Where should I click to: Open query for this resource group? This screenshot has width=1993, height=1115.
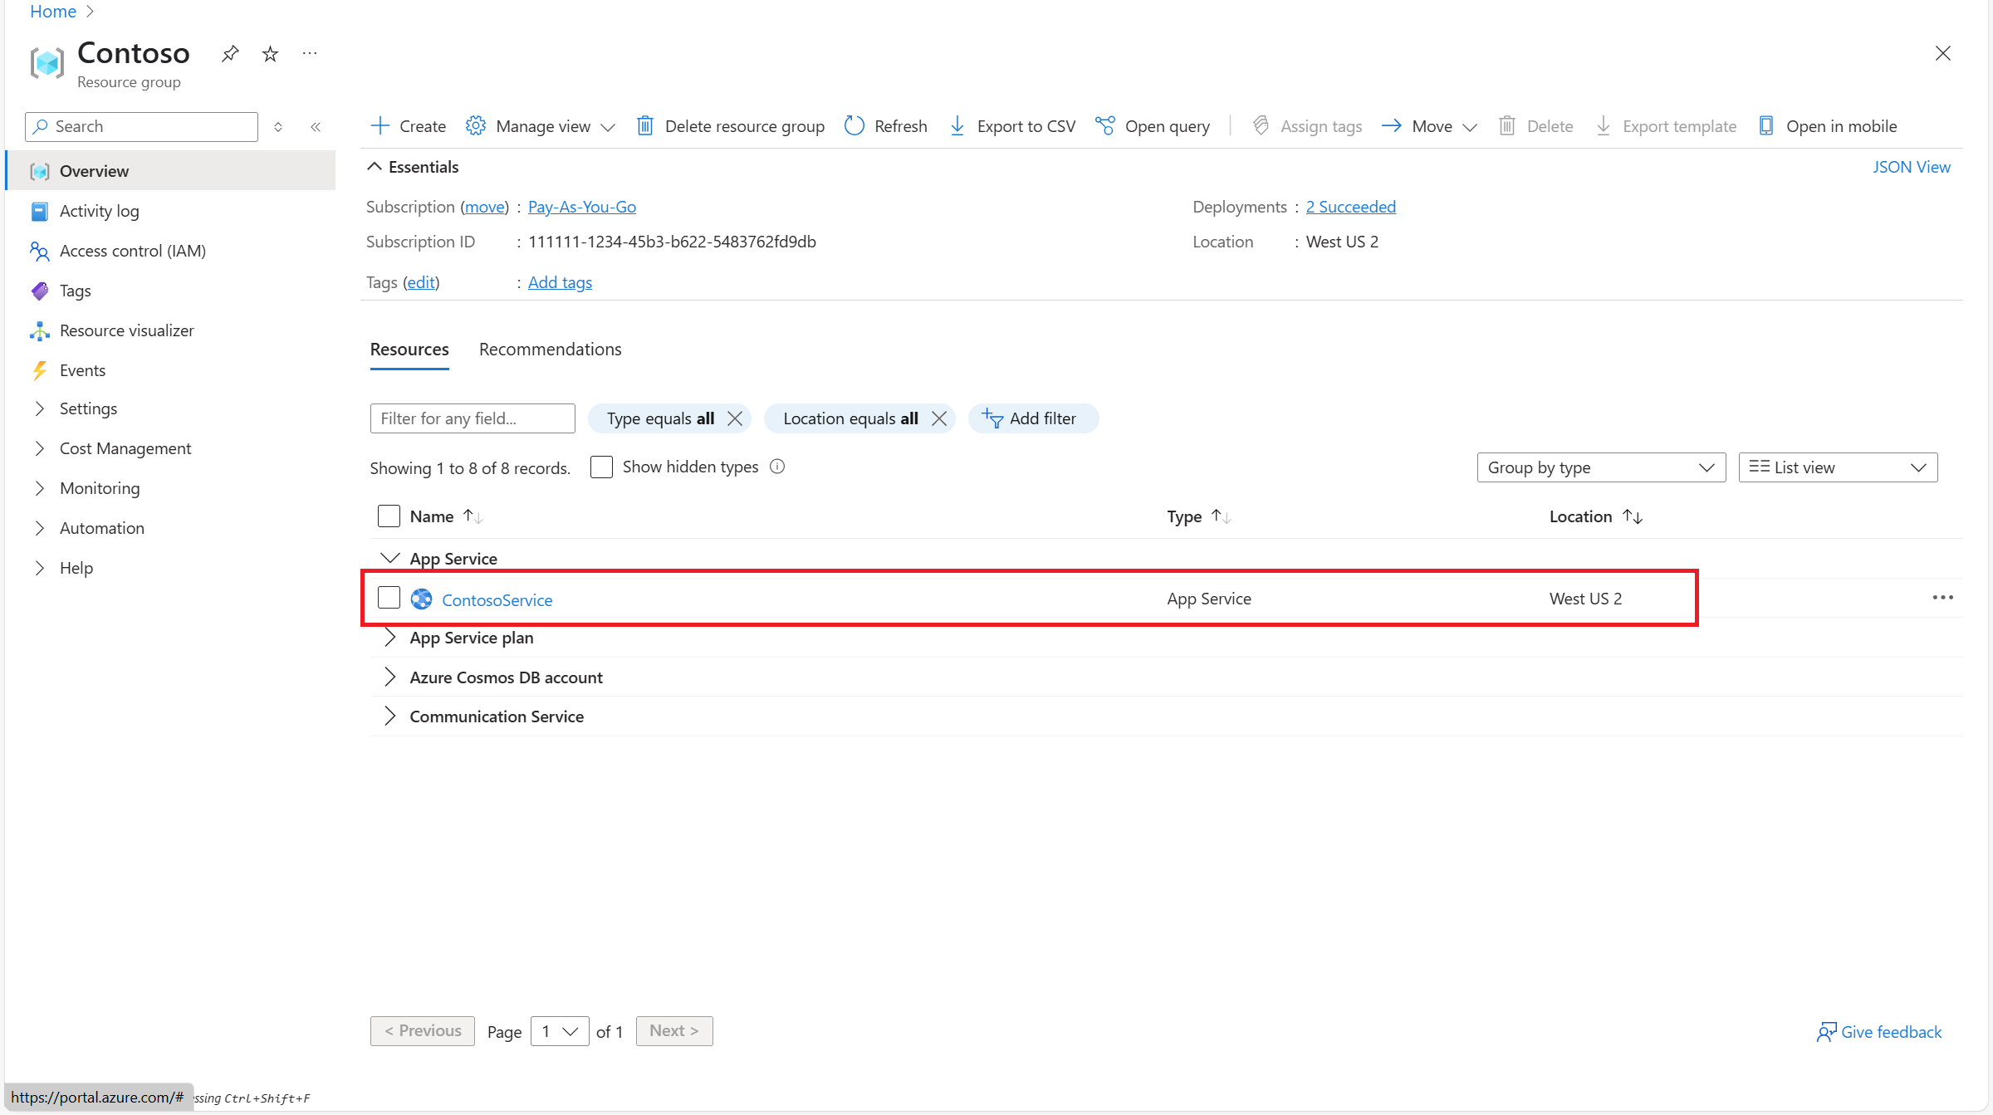coord(1153,125)
